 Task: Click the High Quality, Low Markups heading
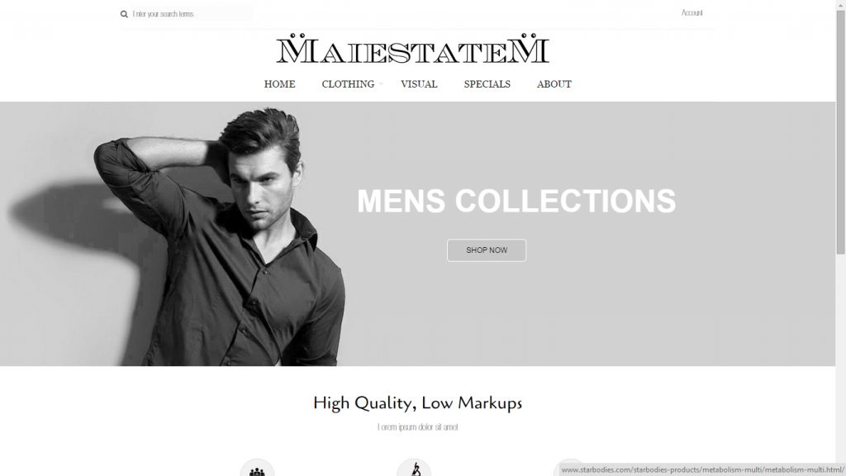[x=417, y=403]
